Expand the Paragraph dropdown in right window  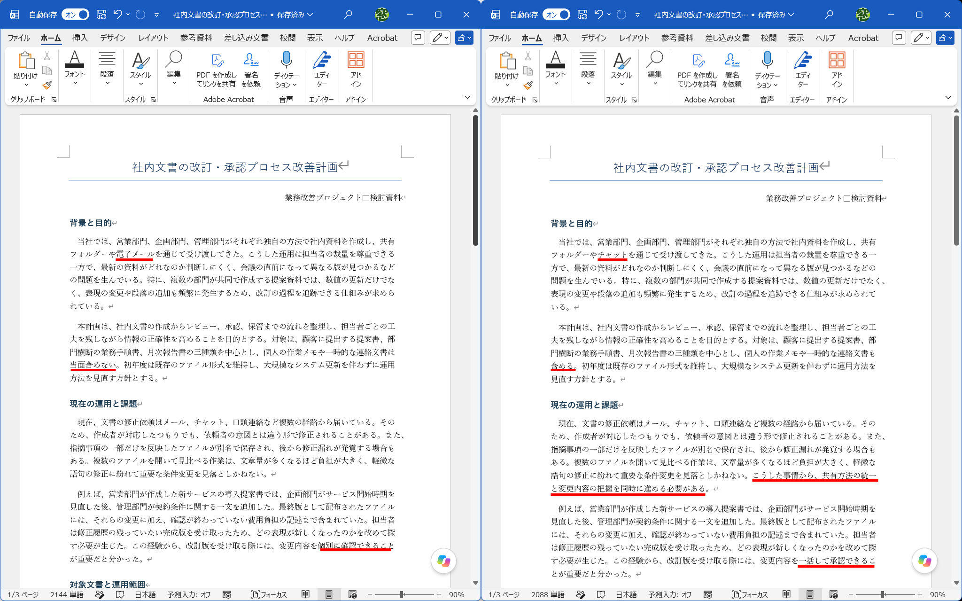coord(588,69)
